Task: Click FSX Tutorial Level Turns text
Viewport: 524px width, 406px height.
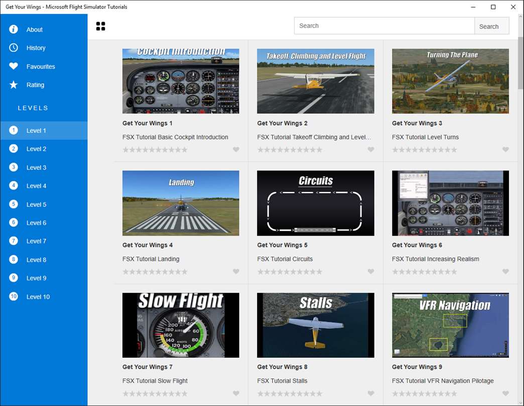Action: point(425,137)
